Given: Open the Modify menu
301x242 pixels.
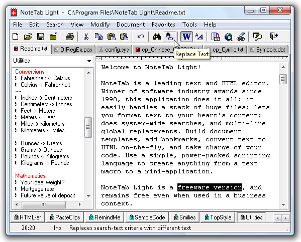Looking at the screenshot, I should 100,25.
